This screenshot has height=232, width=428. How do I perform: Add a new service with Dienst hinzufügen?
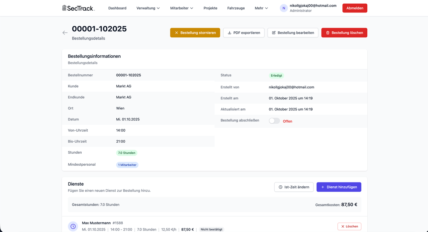point(339,187)
